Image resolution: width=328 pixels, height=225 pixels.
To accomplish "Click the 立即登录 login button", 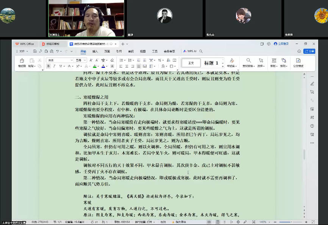I will (x=281, y=44).
